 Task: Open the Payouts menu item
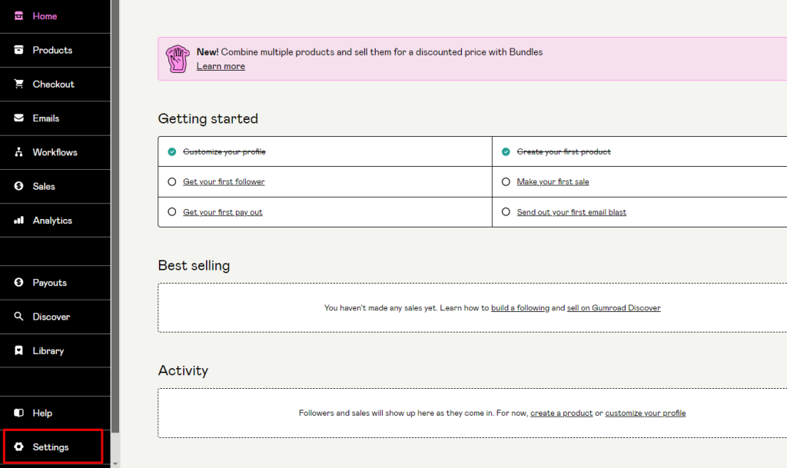pyautogui.click(x=49, y=283)
